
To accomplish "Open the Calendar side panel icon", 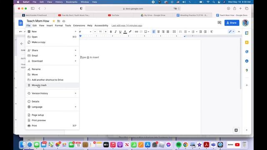I will tap(247, 33).
